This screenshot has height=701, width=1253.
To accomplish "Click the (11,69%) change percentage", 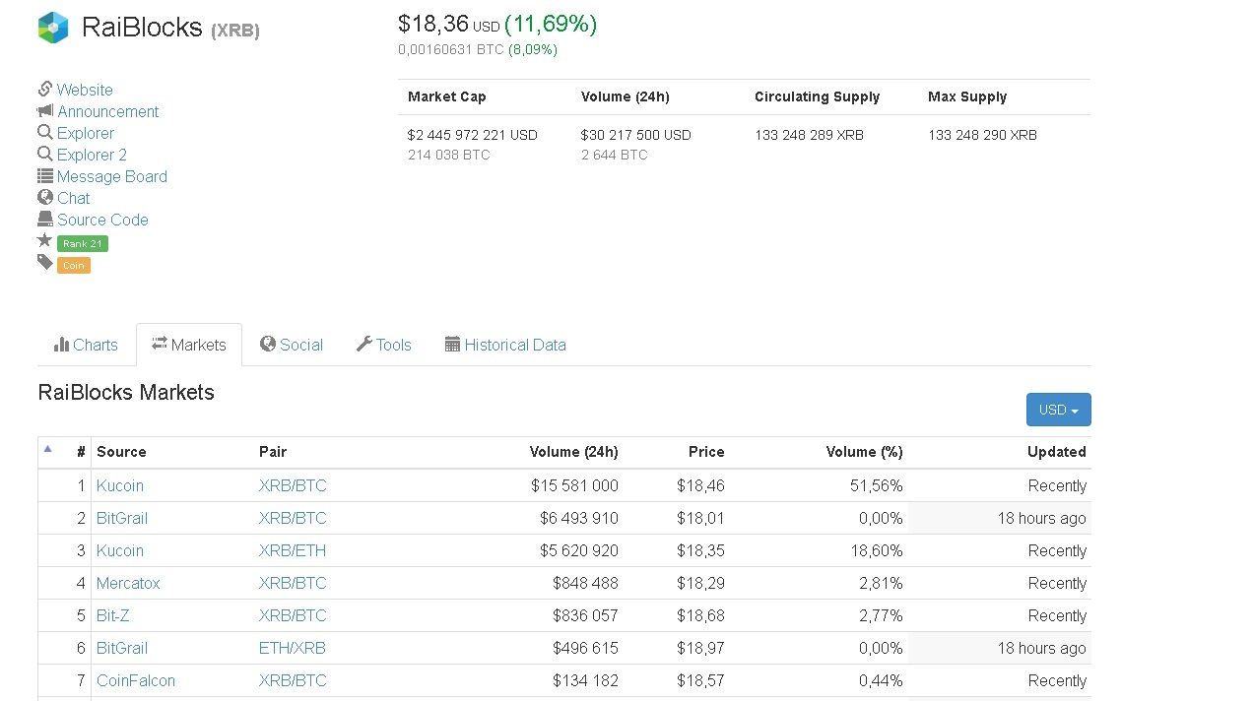I will click(551, 24).
